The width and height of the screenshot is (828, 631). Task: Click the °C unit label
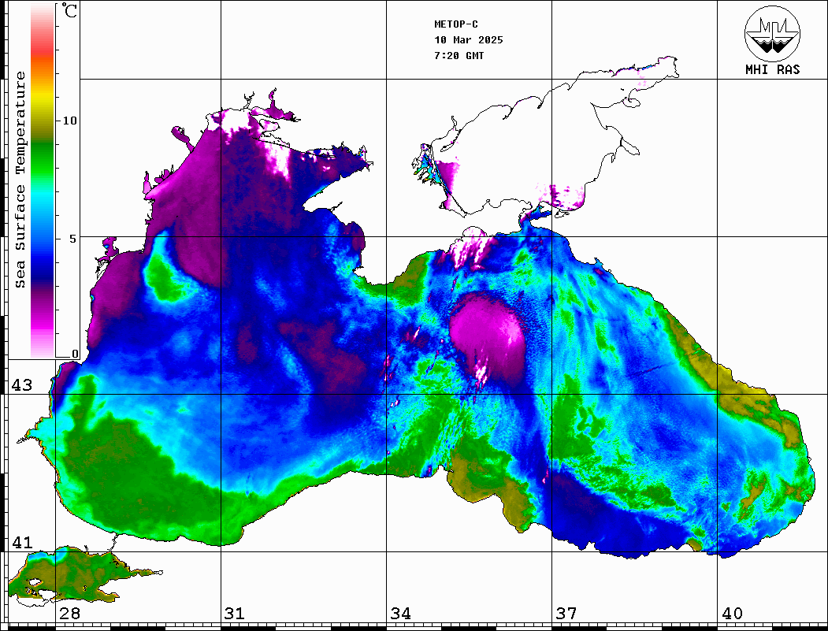click(x=69, y=10)
